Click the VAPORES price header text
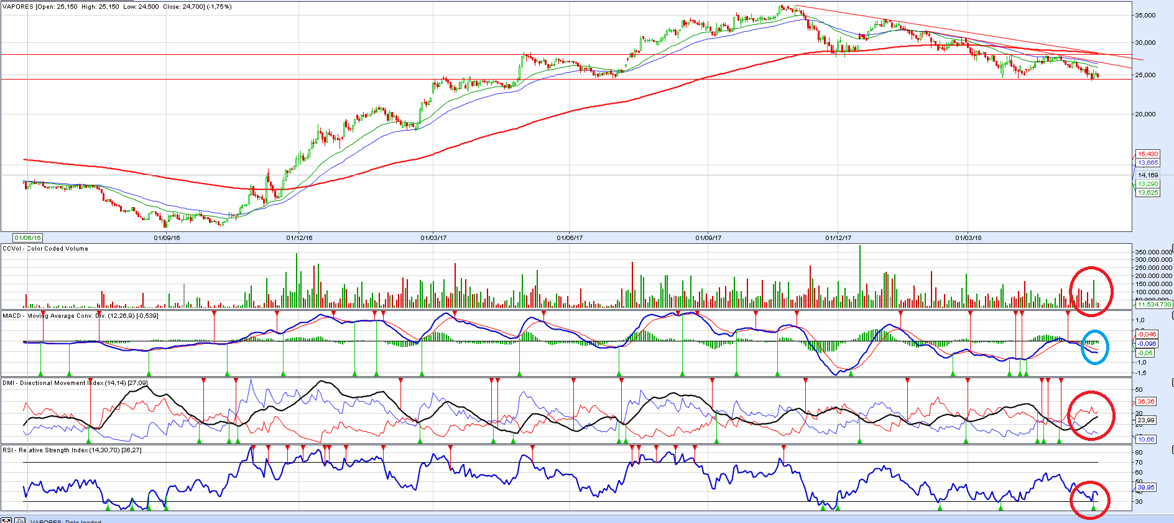Screen dimensions: 1174x523 [x=117, y=7]
